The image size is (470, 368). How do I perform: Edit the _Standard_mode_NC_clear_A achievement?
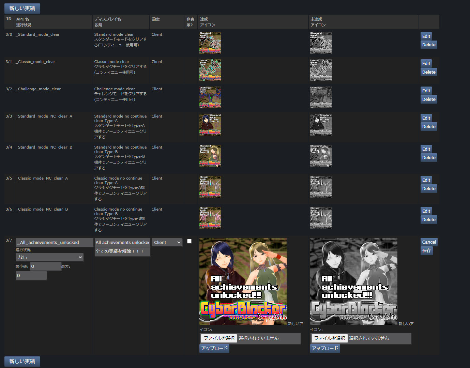coord(426,118)
